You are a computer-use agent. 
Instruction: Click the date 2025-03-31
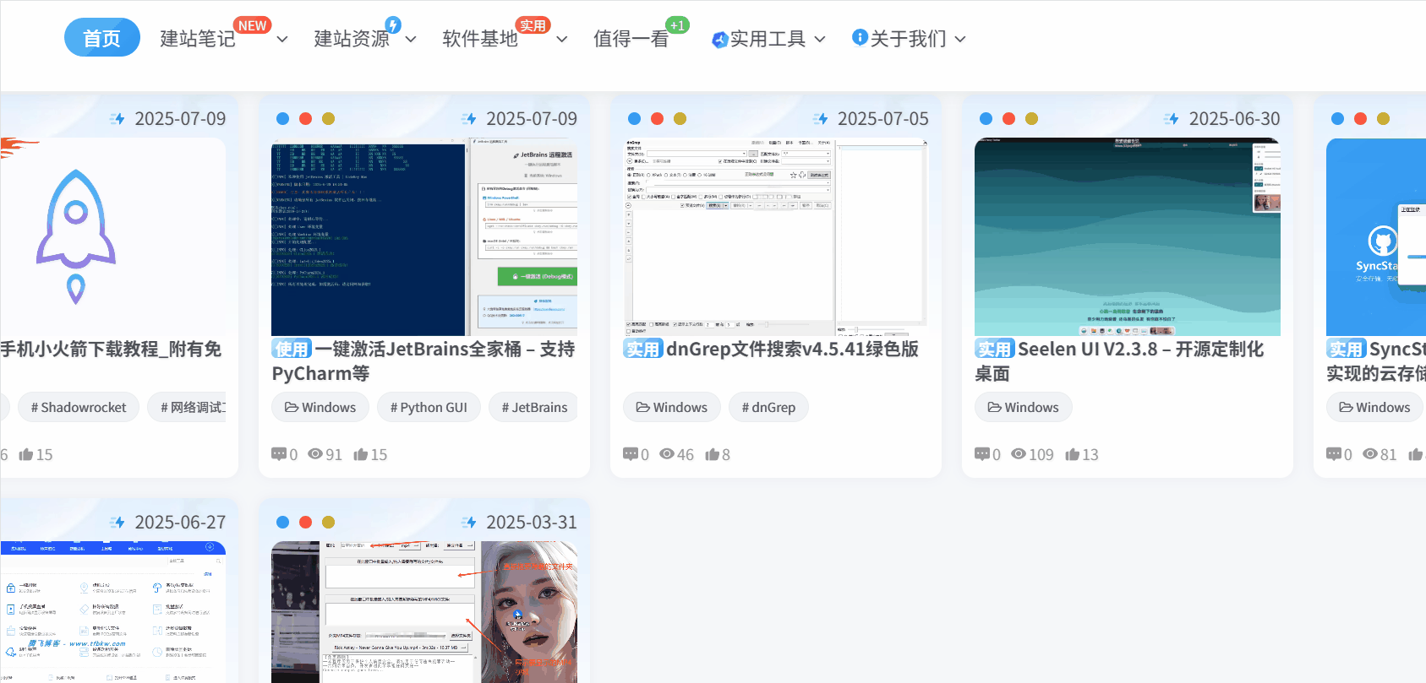(531, 523)
